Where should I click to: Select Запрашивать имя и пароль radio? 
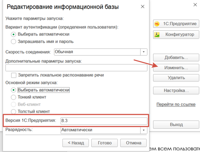13,42
